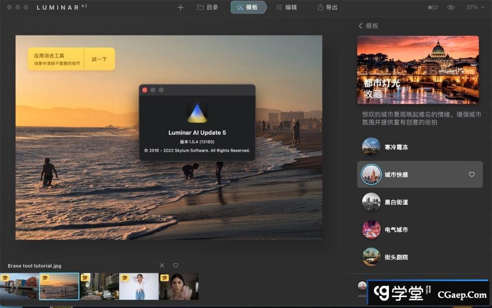Click the plus icon to add photos

tap(180, 7)
